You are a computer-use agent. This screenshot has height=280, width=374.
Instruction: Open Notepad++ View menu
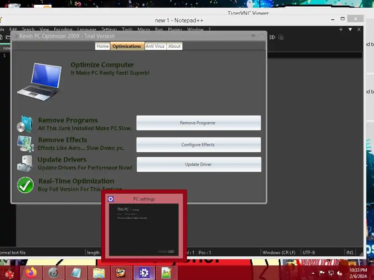click(44, 29)
